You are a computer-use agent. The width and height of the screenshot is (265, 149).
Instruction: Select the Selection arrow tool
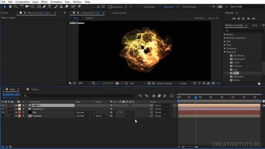click(5, 7)
